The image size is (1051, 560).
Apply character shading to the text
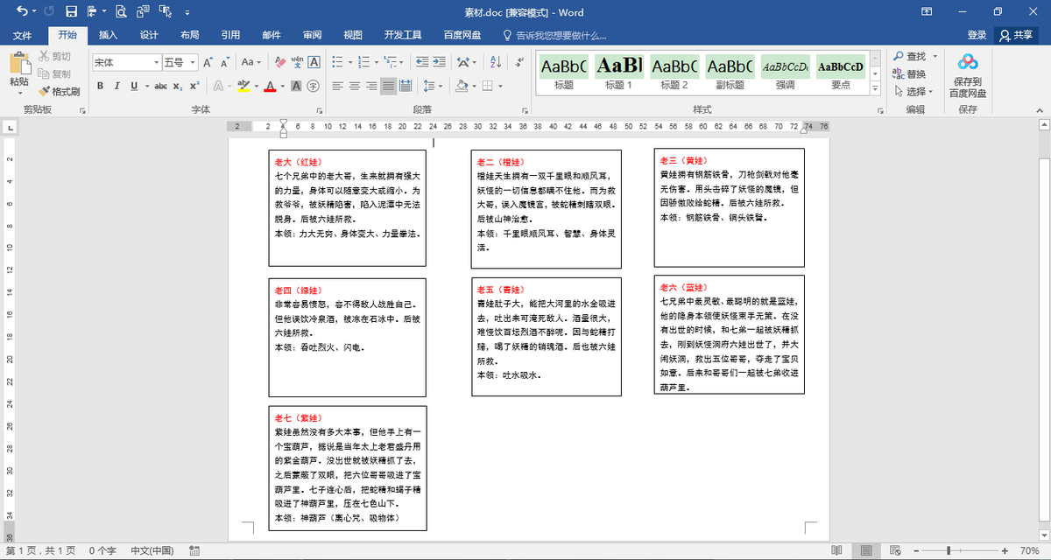point(297,86)
